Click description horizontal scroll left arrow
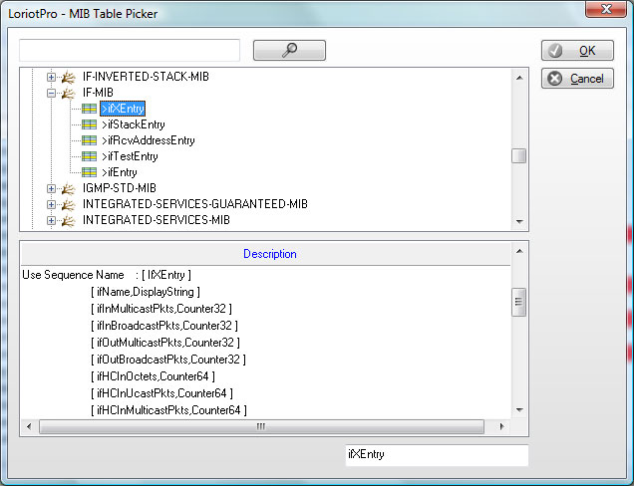Image resolution: width=634 pixels, height=486 pixels. point(29,426)
